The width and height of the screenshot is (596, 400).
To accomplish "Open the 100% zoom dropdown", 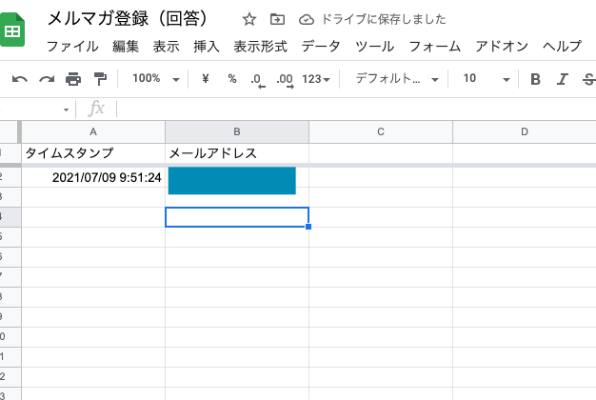I will coord(152,79).
